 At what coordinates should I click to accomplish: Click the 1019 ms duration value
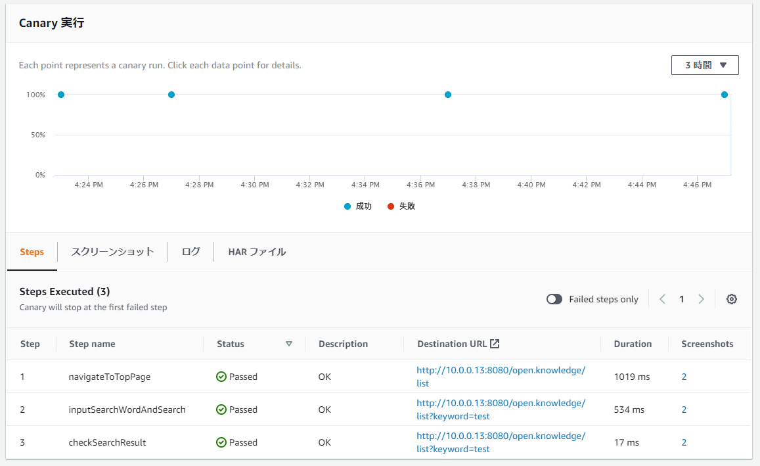631,377
